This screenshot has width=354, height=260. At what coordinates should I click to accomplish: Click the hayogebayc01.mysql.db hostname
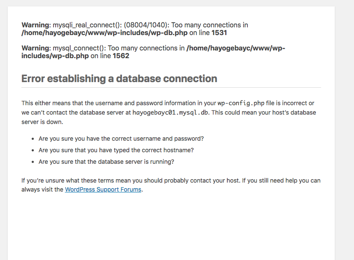[x=171, y=112]
